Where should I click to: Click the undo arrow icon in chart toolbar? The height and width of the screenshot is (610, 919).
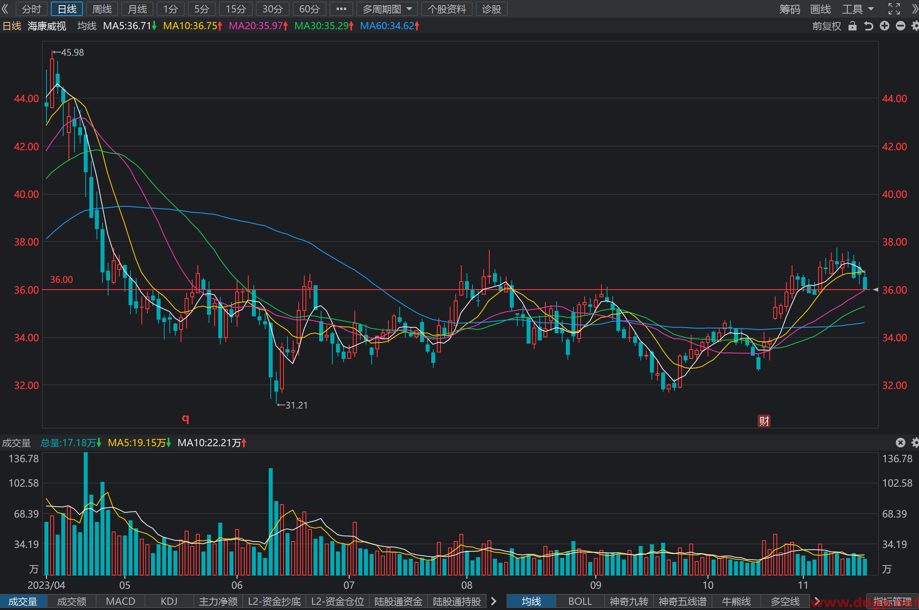[x=869, y=26]
